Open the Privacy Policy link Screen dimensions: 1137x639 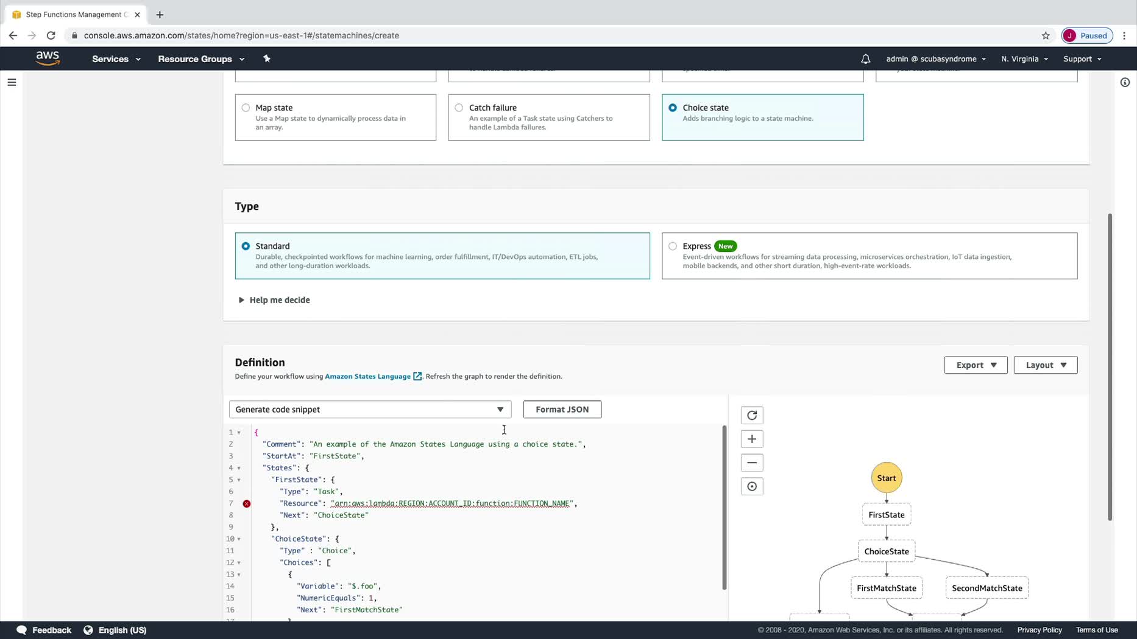(x=1040, y=630)
